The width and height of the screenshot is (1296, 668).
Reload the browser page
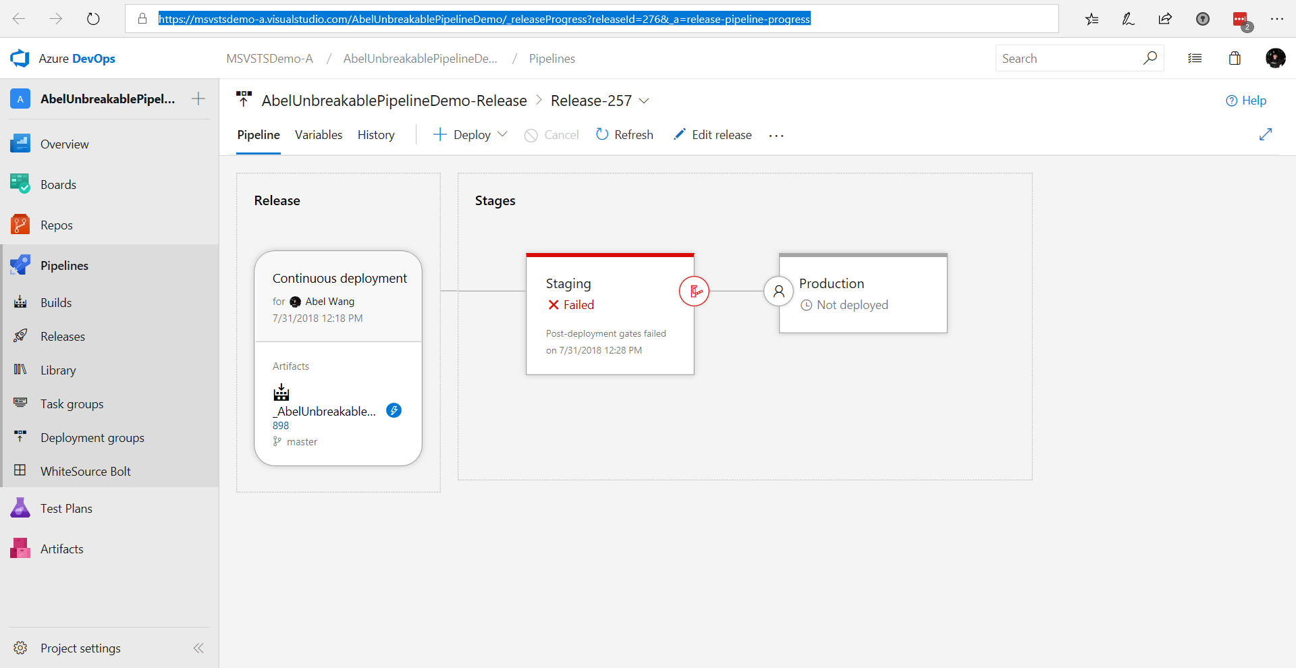[x=93, y=19]
